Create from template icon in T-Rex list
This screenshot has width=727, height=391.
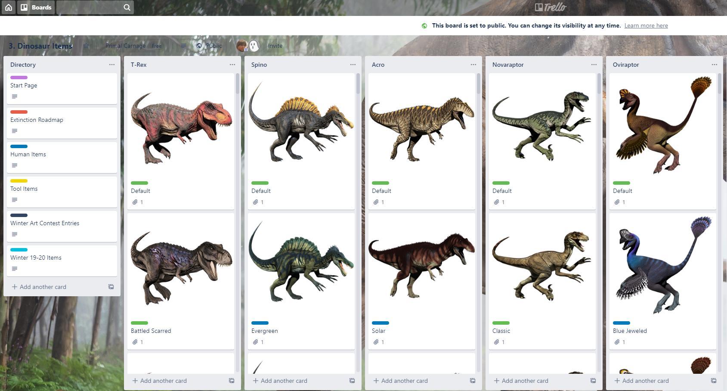[x=232, y=381]
